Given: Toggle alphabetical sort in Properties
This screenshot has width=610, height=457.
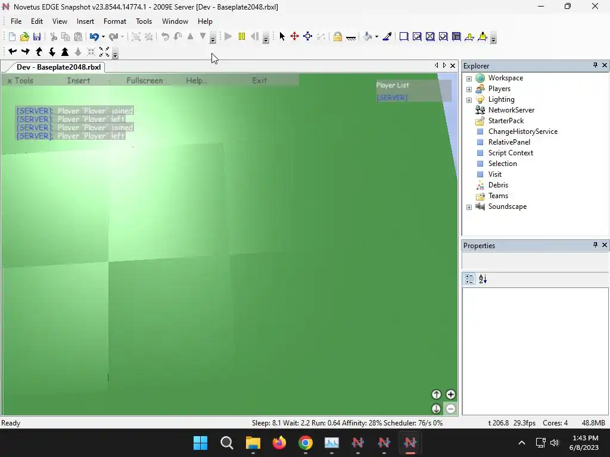Looking at the screenshot, I should 483,279.
